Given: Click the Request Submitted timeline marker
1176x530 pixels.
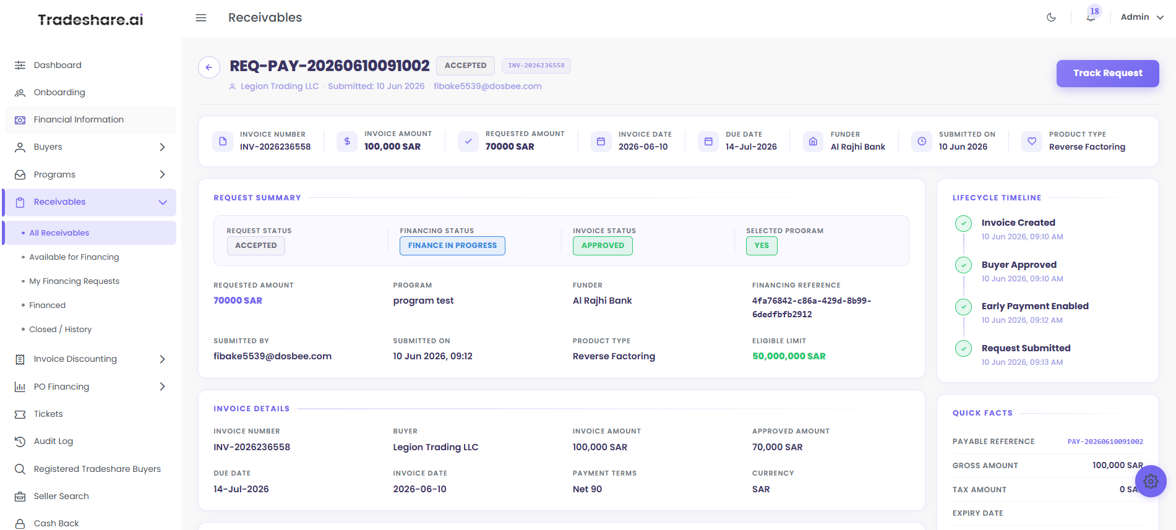Looking at the screenshot, I should 963,349.
